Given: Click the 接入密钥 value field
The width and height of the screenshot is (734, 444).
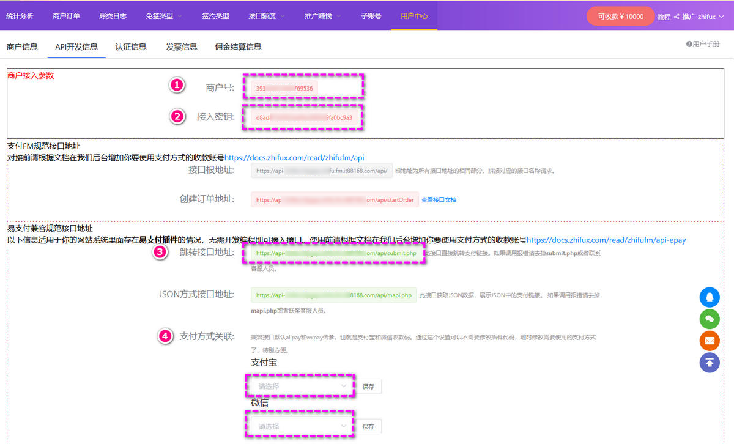Looking at the screenshot, I should 304,117.
